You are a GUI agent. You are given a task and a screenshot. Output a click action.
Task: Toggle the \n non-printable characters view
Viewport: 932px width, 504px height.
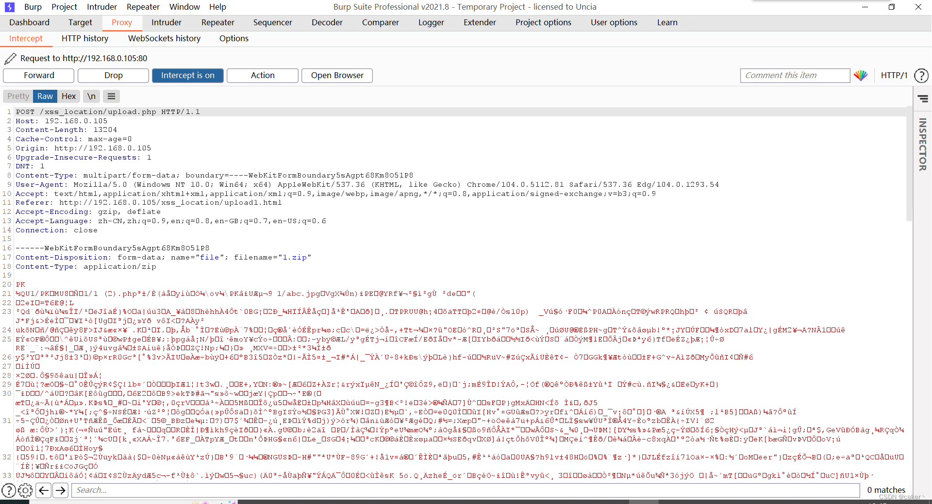(91, 96)
